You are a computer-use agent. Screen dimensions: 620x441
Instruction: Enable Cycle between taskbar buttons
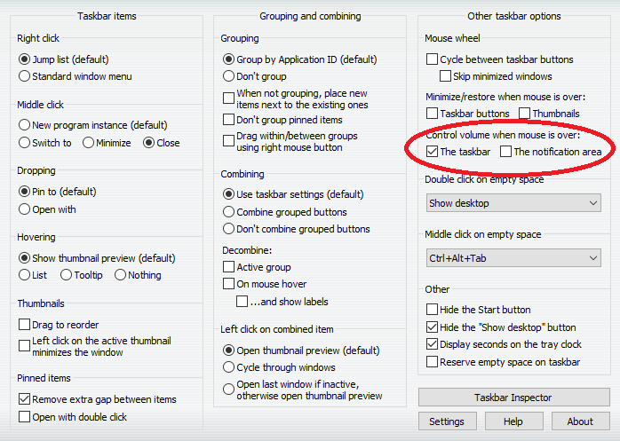click(433, 59)
